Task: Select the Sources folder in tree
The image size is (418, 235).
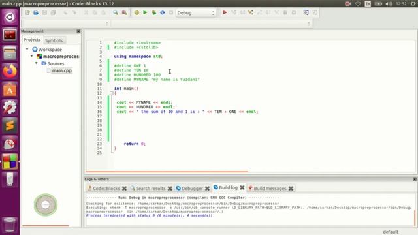Action: point(56,63)
